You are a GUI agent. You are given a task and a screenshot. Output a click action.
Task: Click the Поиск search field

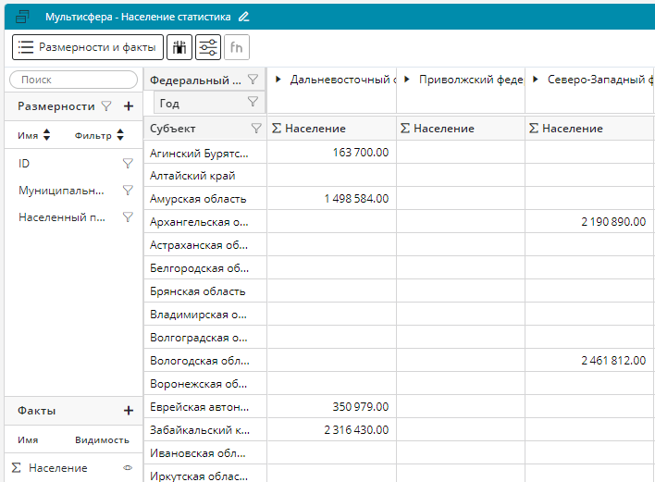click(72, 80)
